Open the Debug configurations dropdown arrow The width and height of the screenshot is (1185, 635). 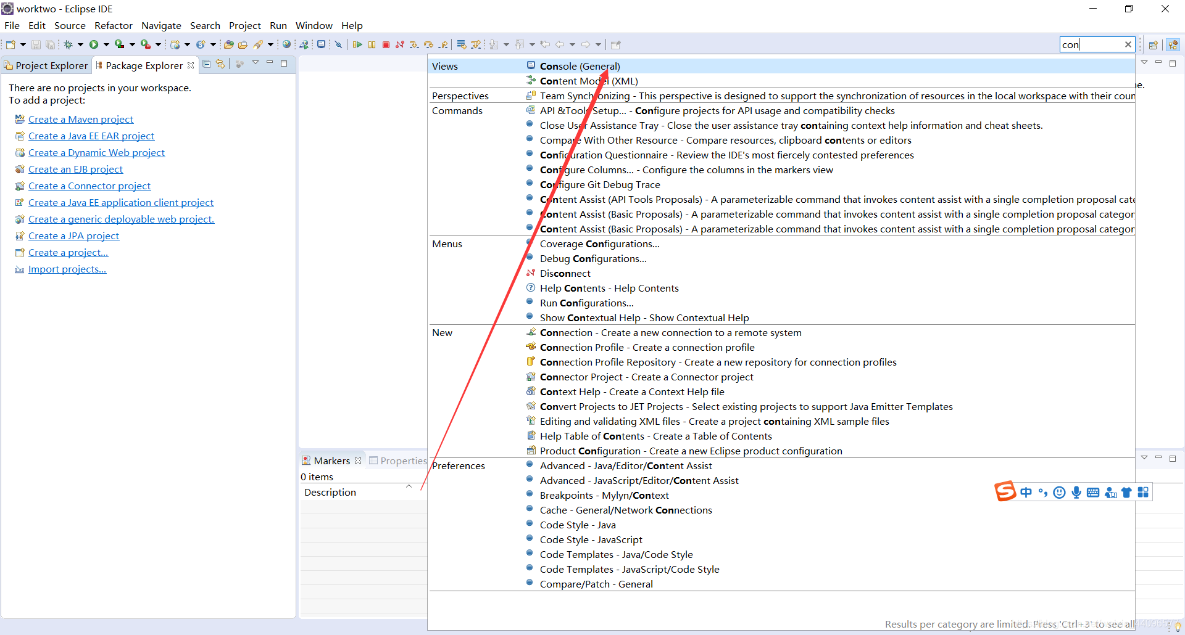click(80, 44)
